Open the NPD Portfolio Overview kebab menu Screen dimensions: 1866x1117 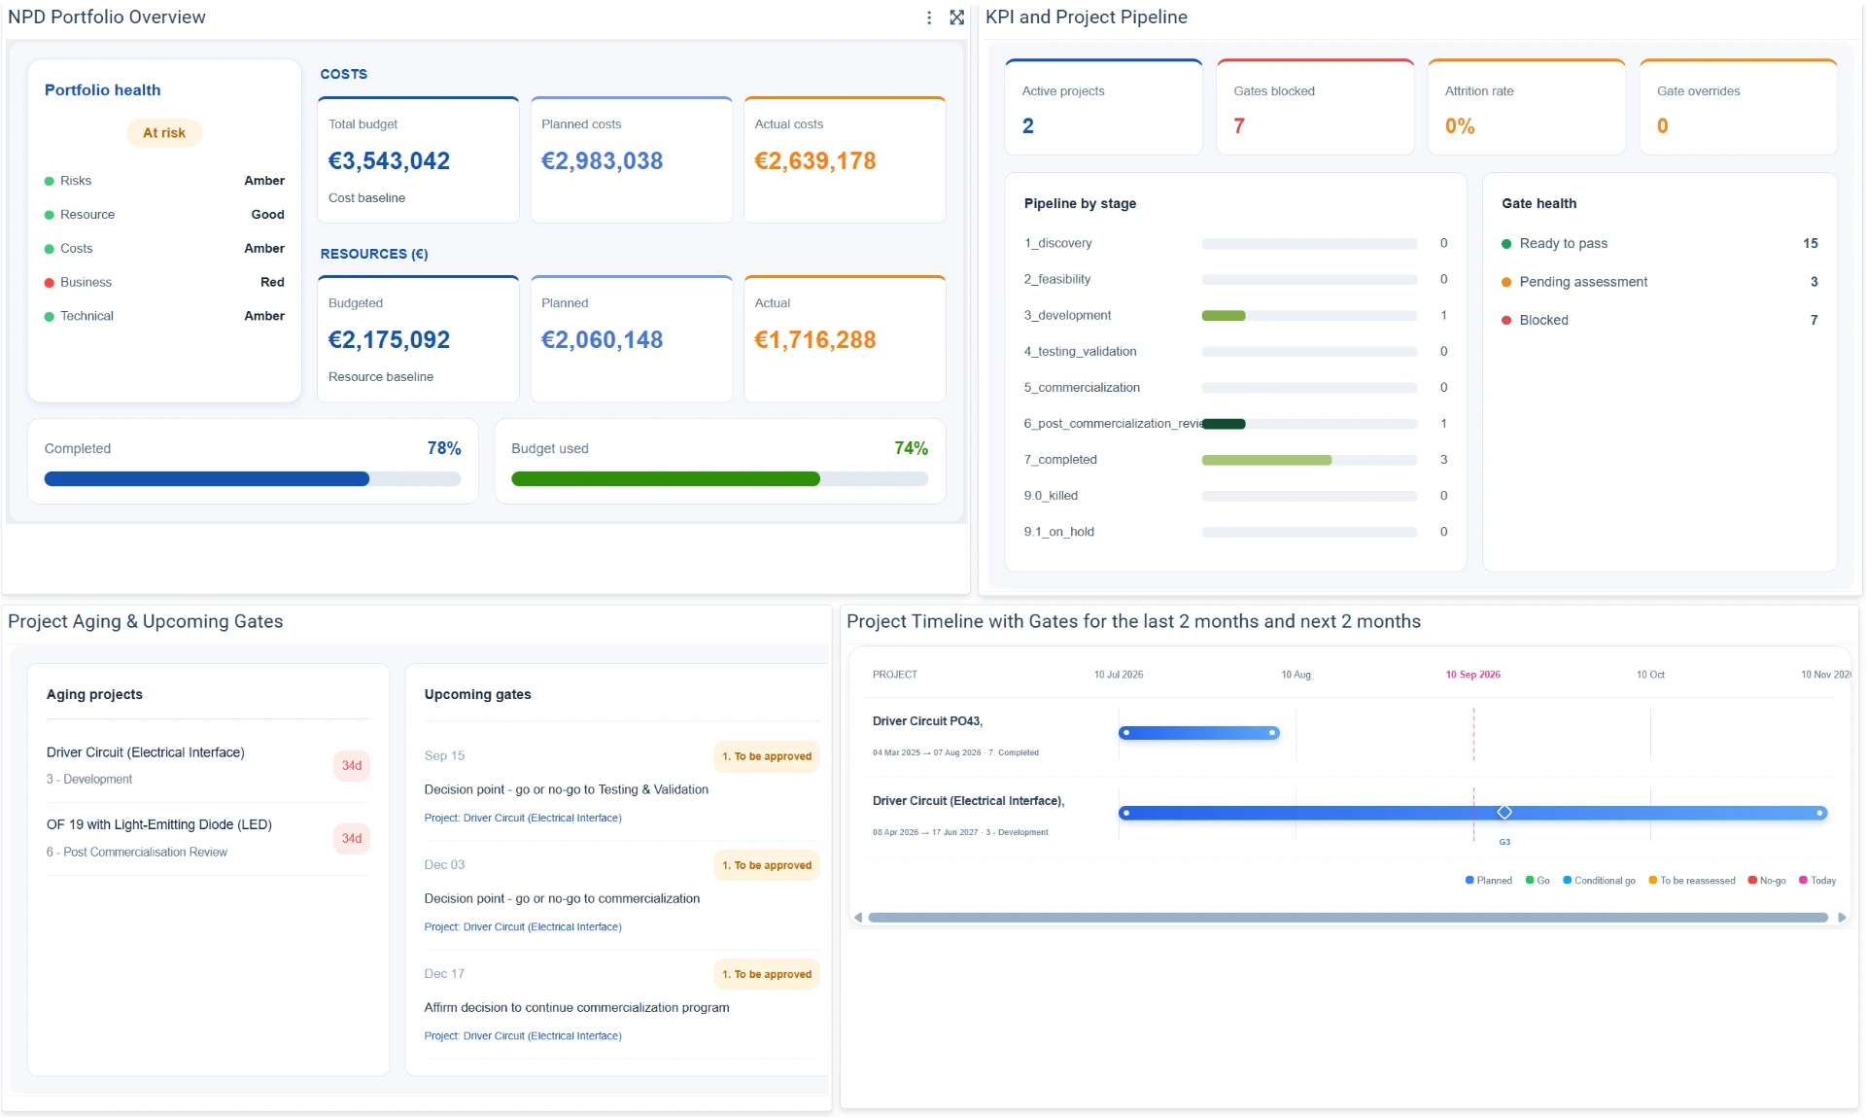(929, 17)
